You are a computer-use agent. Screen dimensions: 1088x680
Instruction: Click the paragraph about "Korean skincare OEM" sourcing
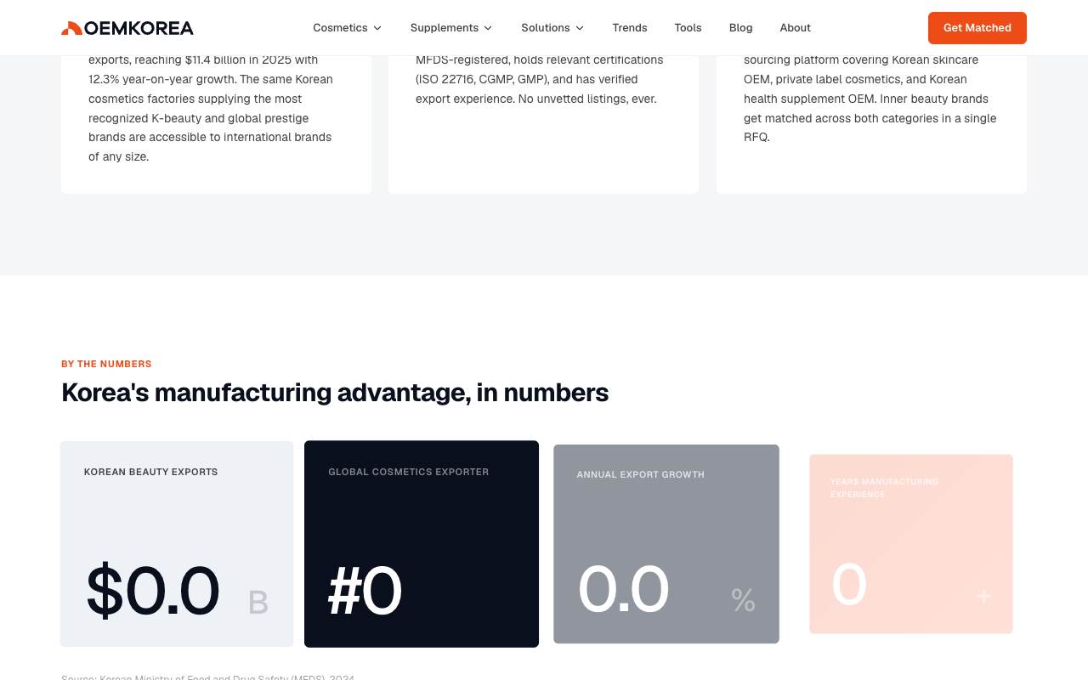tap(871, 99)
